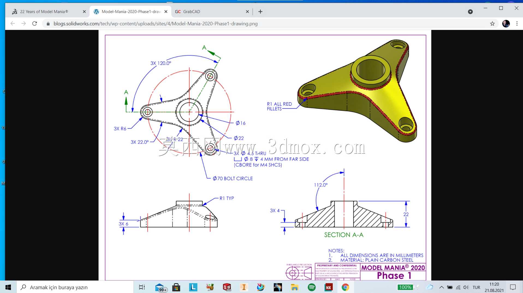
Task: Open the globe with red arrow taskbar app
Action: 261,287
